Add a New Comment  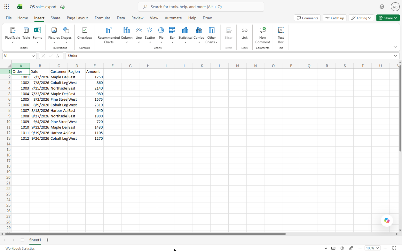pos(263,35)
